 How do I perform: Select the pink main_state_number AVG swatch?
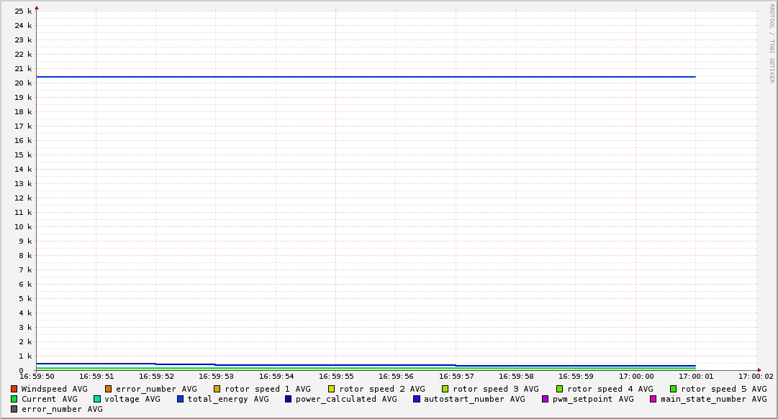point(653,399)
